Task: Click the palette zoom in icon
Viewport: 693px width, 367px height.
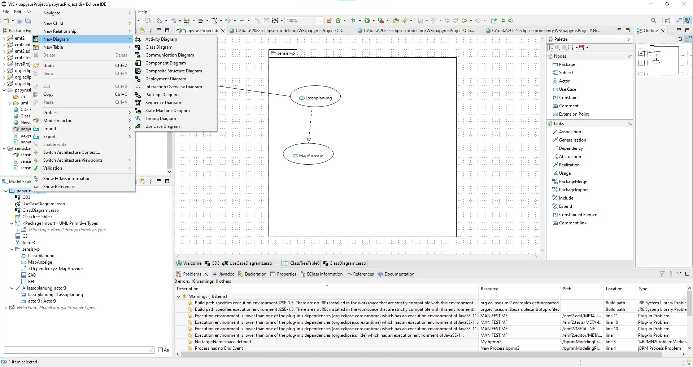Action: (x=558, y=48)
